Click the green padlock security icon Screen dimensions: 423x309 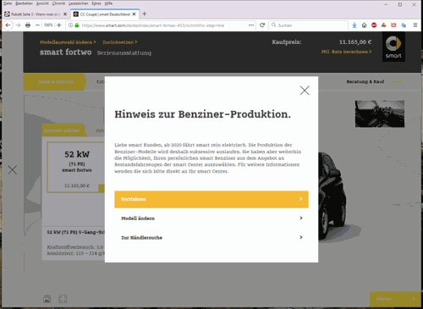77,25
